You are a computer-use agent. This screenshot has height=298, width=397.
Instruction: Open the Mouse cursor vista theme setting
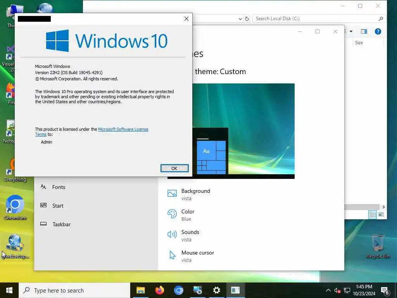click(191, 256)
